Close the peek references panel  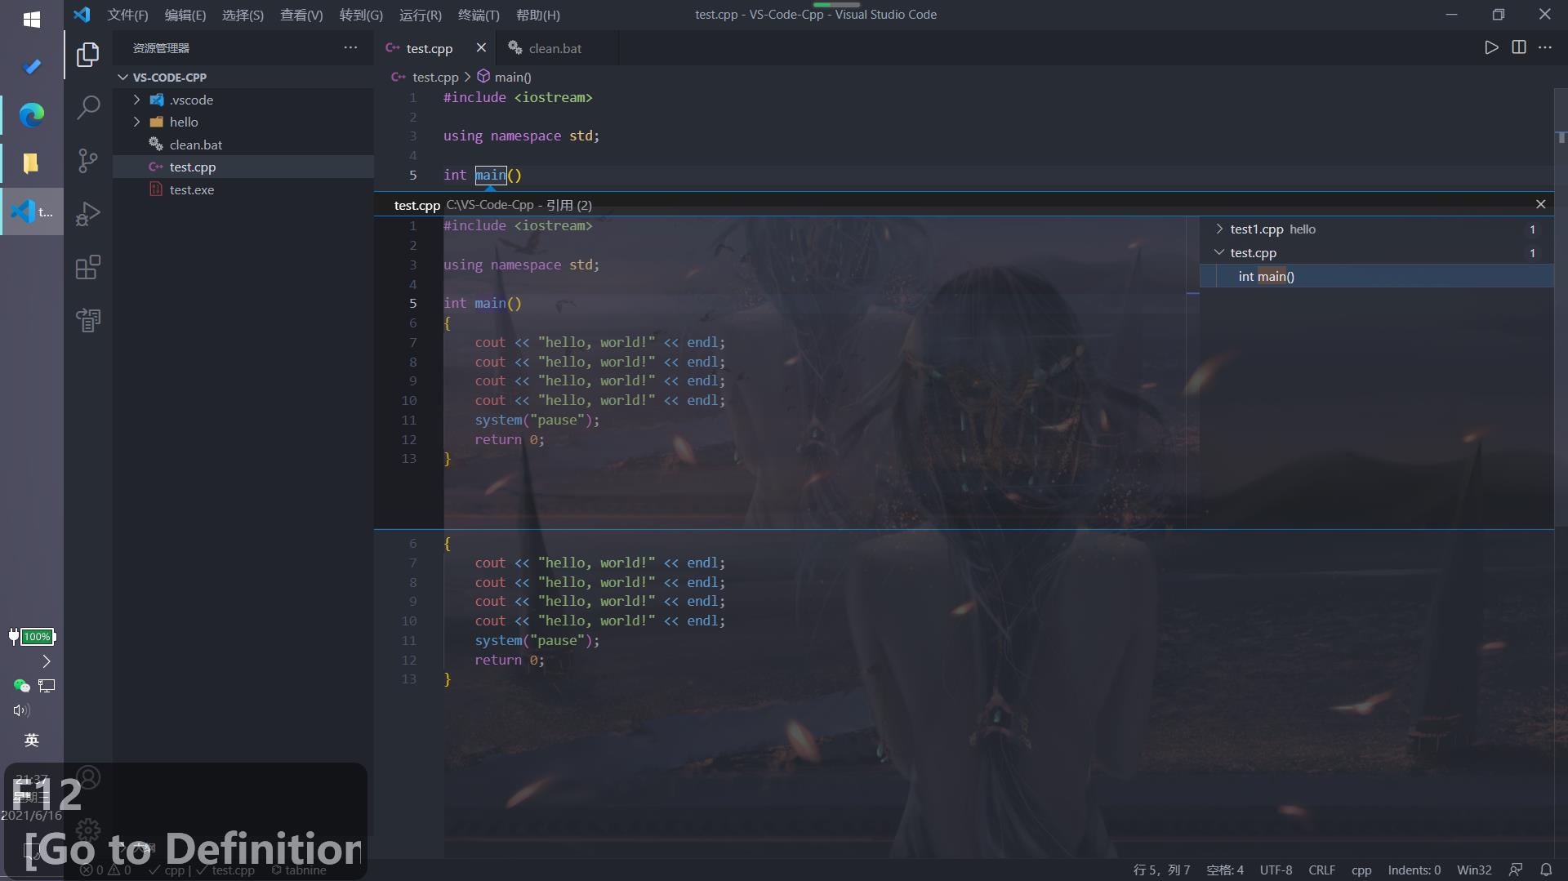point(1540,204)
